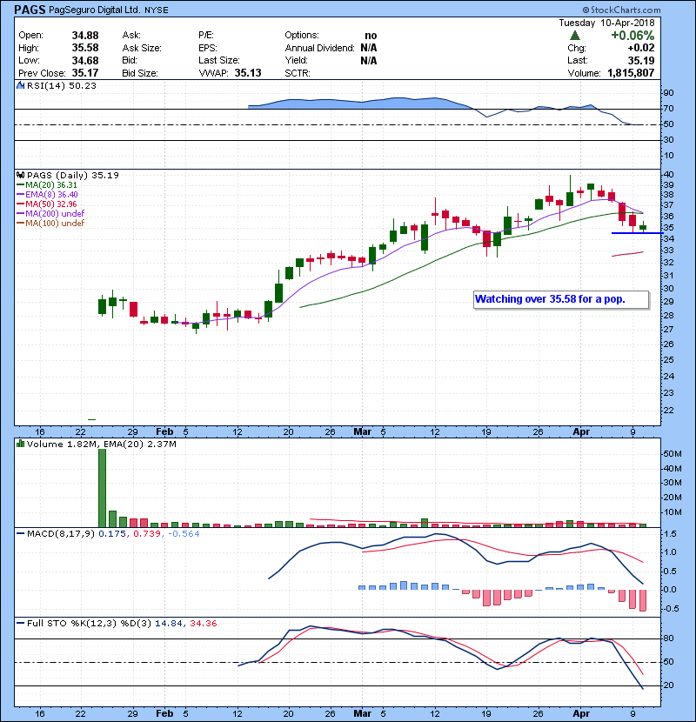Screen dimensions: 696x722
Task: Click the Chg value +0.02
Action: 640,48
